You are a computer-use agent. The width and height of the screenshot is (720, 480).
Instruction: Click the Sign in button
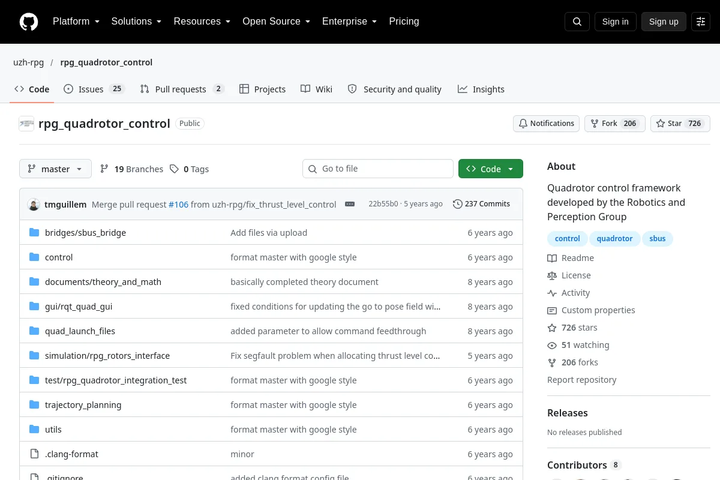click(x=616, y=22)
